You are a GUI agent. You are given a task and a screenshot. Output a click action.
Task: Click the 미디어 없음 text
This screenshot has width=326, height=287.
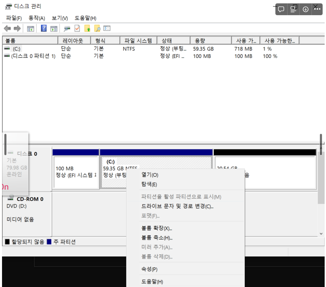pyautogui.click(x=20, y=219)
